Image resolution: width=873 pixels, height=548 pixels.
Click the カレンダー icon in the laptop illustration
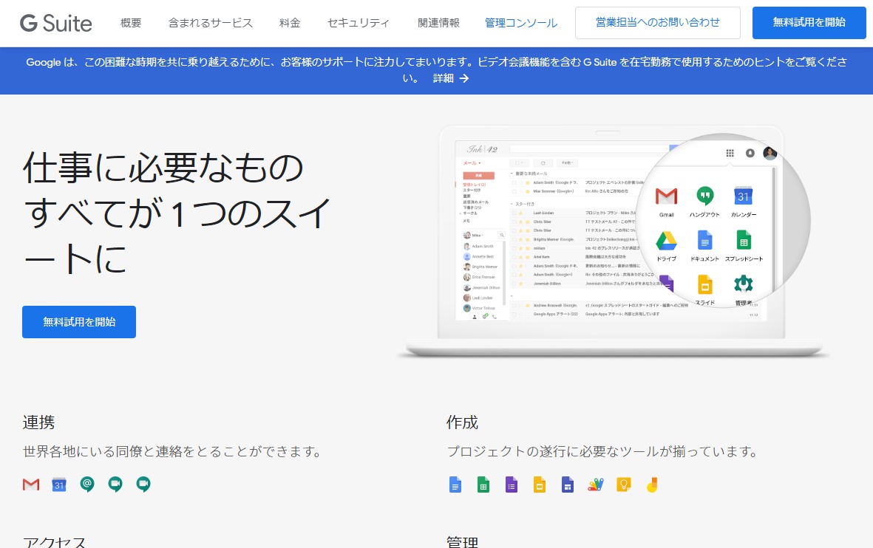click(x=744, y=196)
